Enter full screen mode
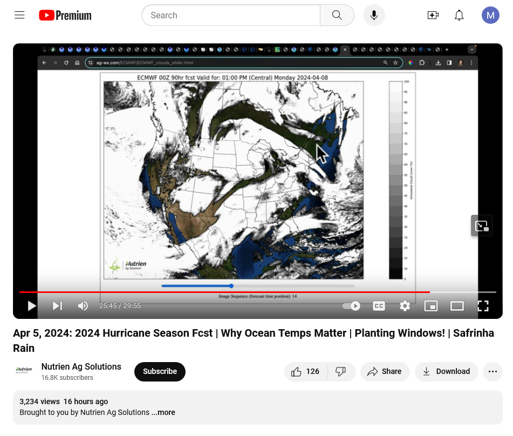Viewport: 513px width, 436px height. (x=483, y=306)
